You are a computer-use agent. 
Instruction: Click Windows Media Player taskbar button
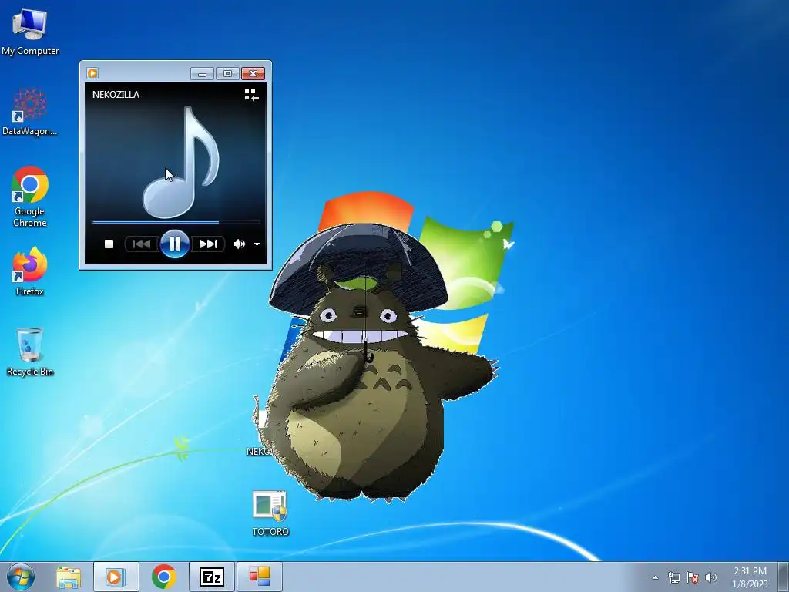point(116,577)
